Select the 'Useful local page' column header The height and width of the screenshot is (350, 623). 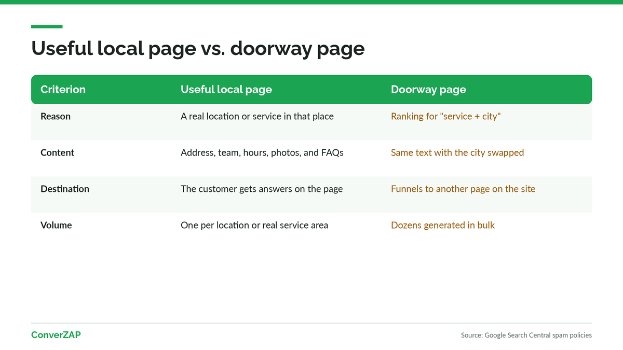click(x=226, y=89)
